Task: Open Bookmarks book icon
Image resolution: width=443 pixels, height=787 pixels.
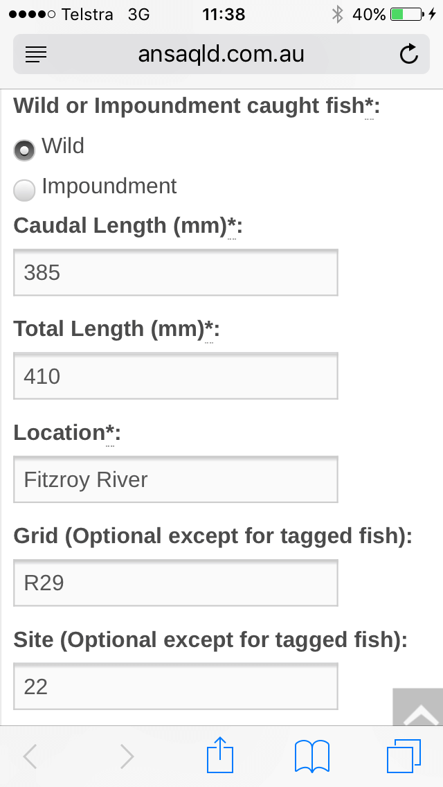Action: pos(311,756)
